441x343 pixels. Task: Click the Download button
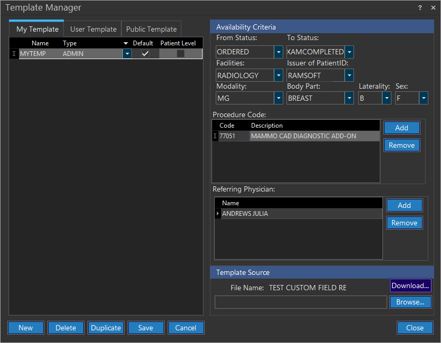tap(410, 285)
